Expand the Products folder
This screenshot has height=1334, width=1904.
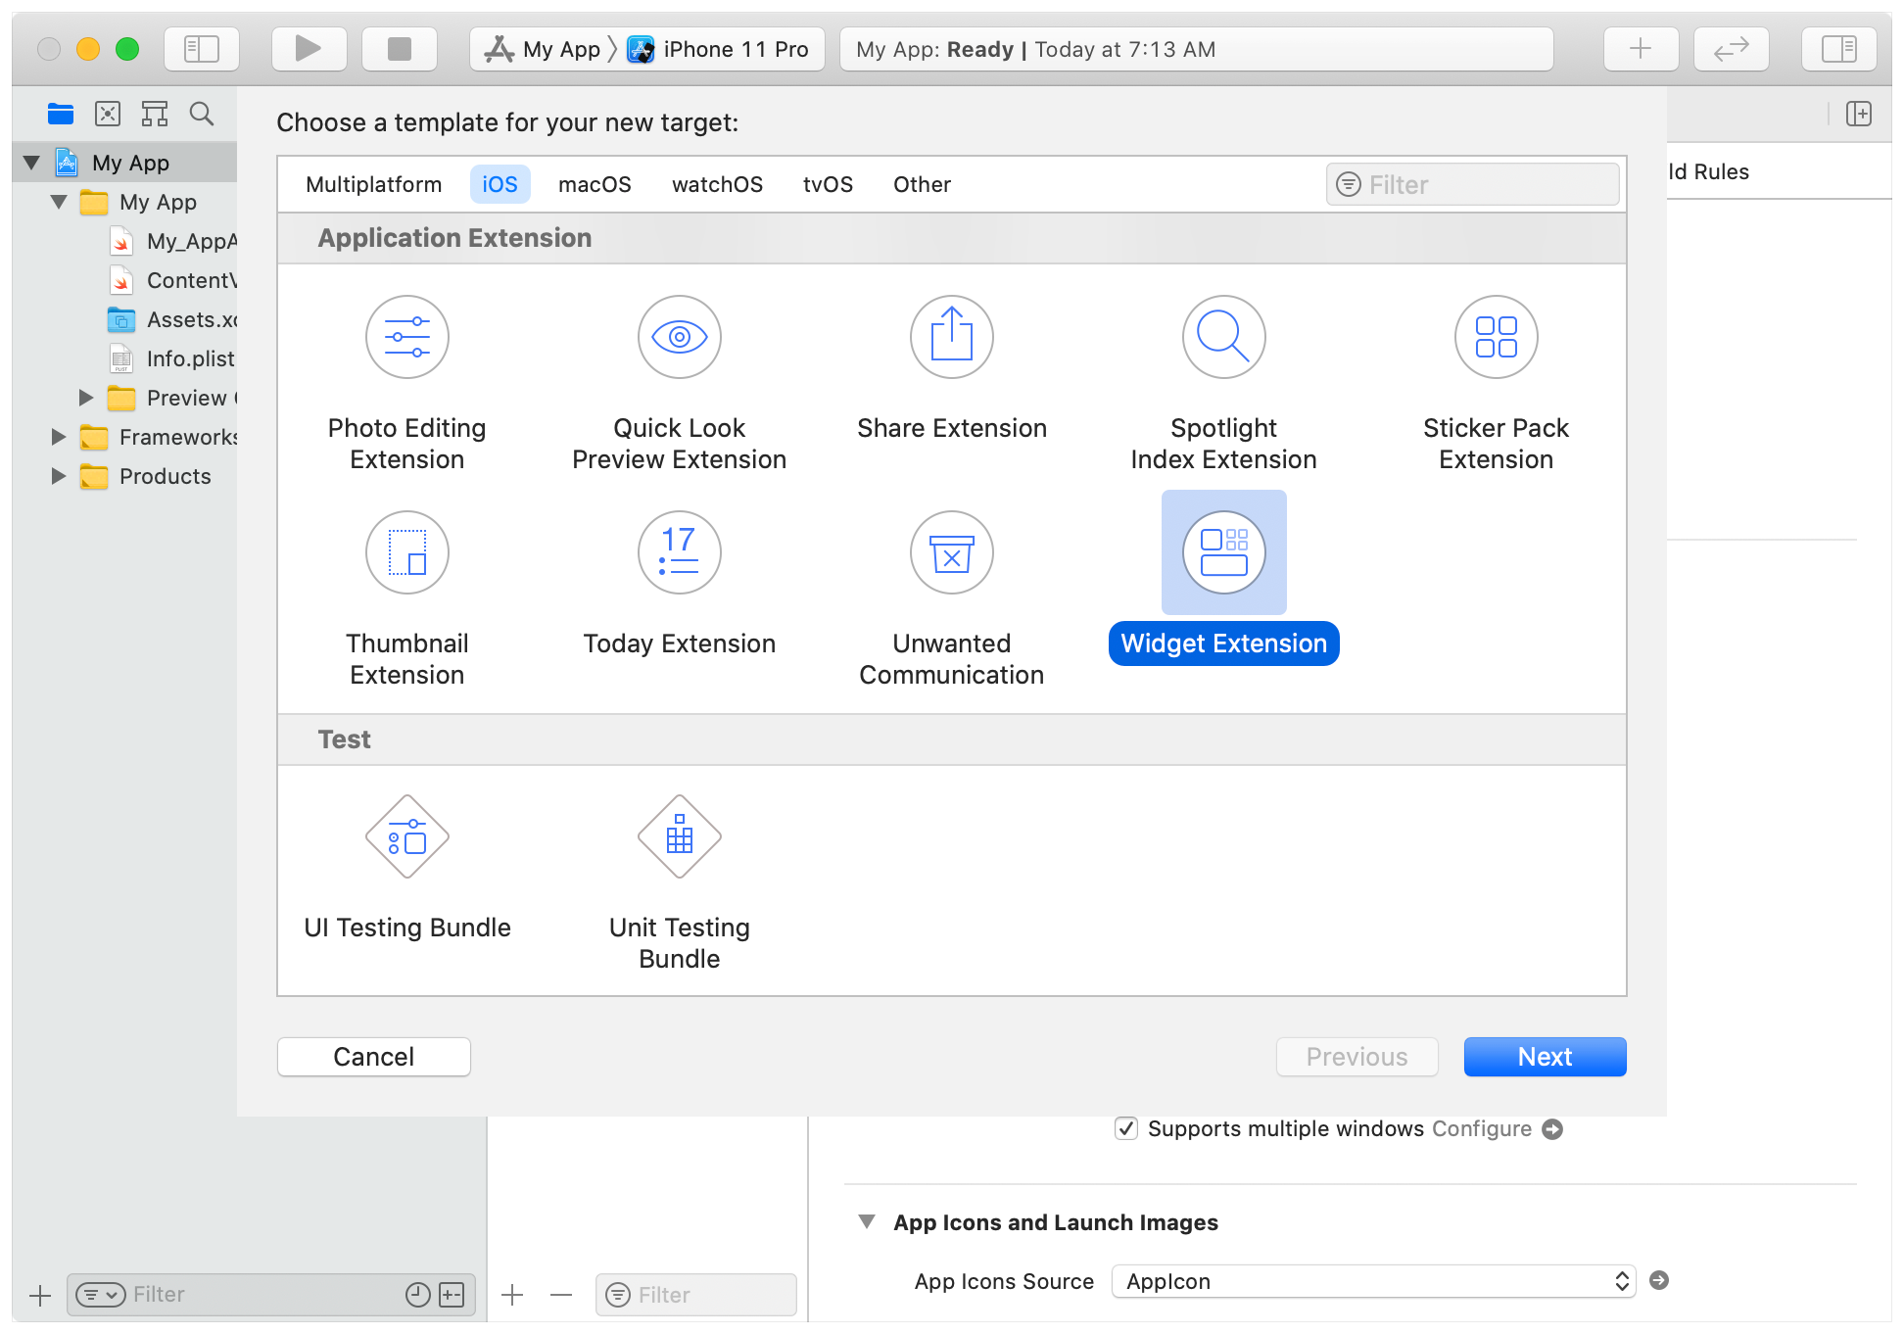click(x=57, y=476)
